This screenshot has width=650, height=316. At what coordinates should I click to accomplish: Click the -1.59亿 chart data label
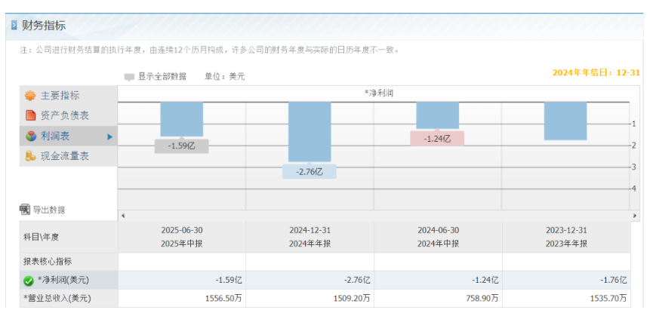coord(182,146)
